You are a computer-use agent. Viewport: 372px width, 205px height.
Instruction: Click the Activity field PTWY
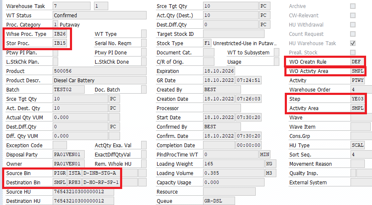[358, 80]
